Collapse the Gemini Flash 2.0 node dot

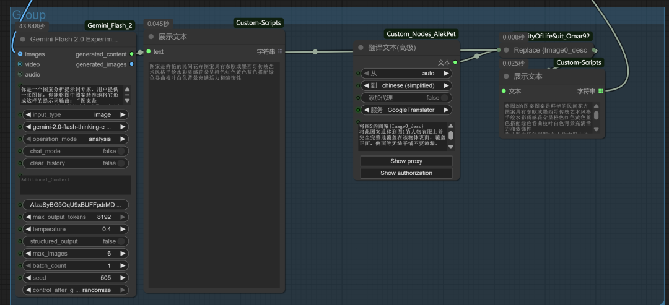point(23,38)
